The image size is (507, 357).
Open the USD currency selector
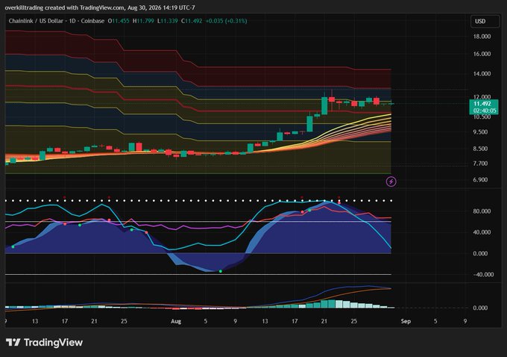pyautogui.click(x=485, y=21)
